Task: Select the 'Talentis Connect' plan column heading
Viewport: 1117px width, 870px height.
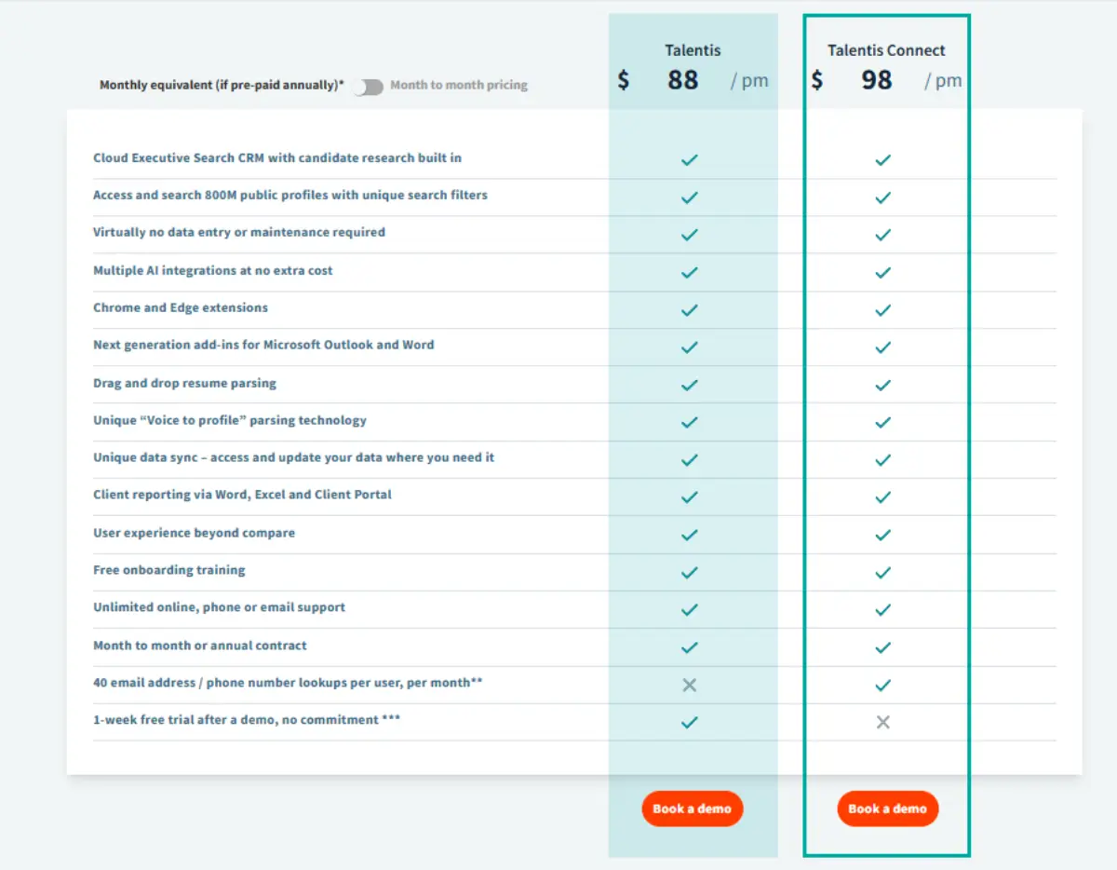Action: click(x=886, y=50)
